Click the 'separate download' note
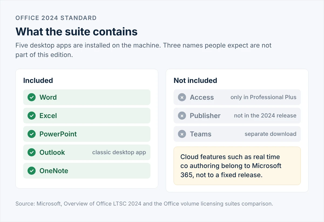The height and width of the screenshot is (222, 324). click(x=271, y=134)
